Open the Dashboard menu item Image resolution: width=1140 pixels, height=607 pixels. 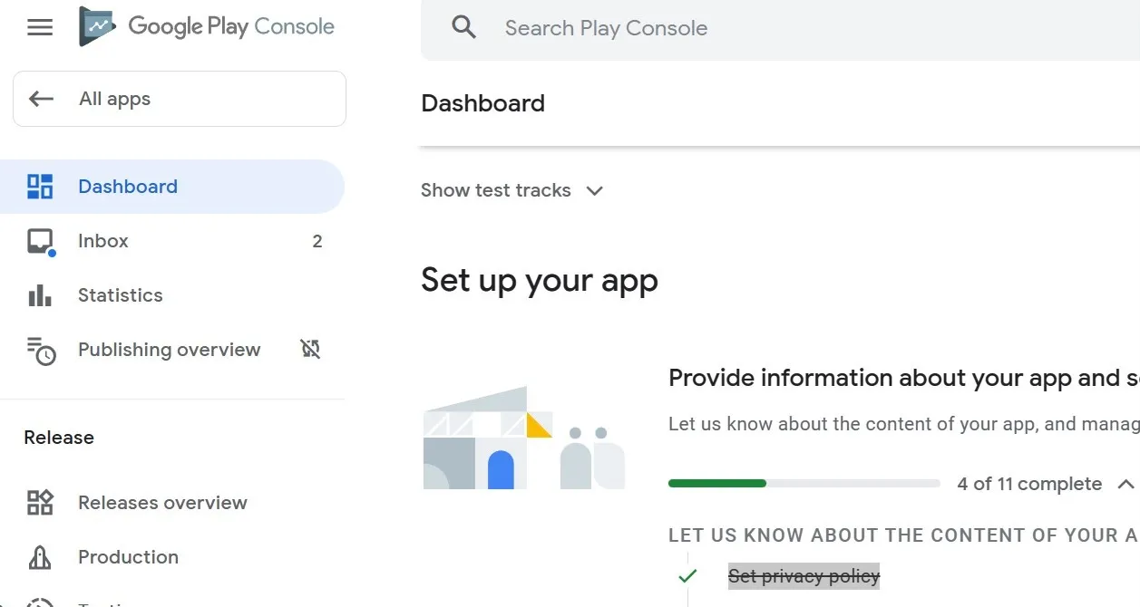point(172,187)
